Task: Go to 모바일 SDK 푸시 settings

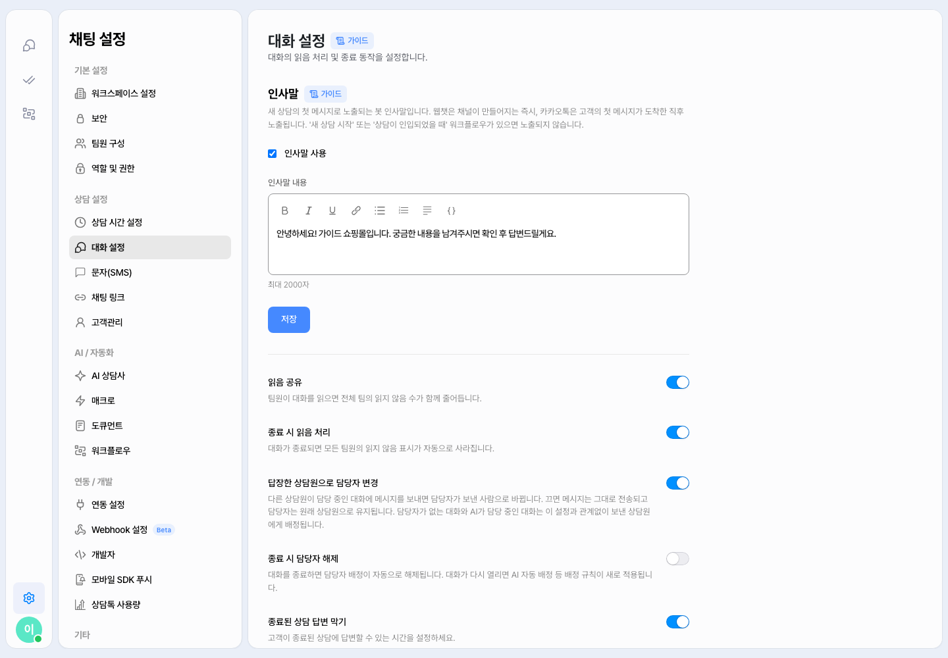Action: [x=150, y=580]
